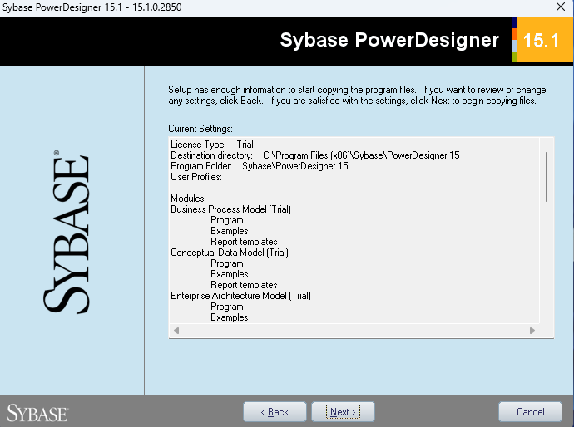The height and width of the screenshot is (427, 574).
Task: Click the left arrow of horizontal scrollbar
Action: pos(176,331)
